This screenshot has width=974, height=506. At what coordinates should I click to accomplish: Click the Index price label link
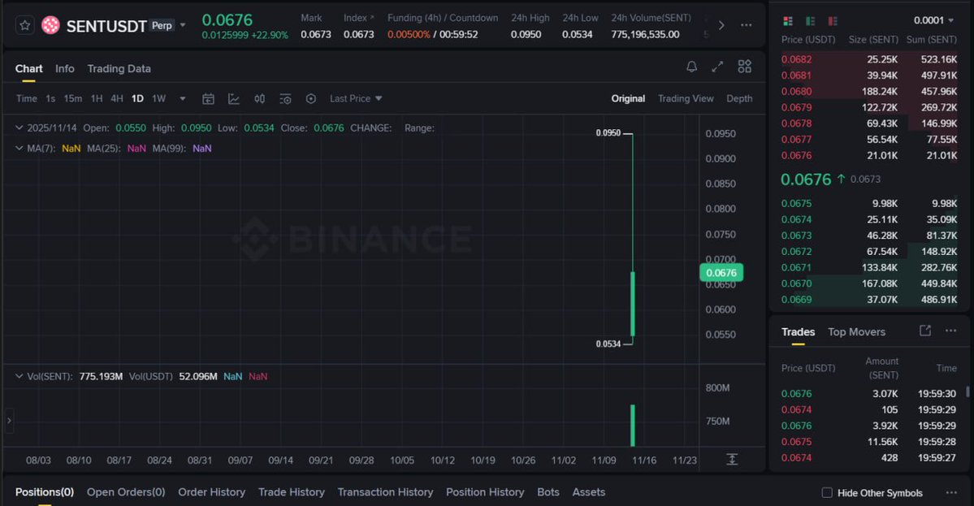[358, 18]
